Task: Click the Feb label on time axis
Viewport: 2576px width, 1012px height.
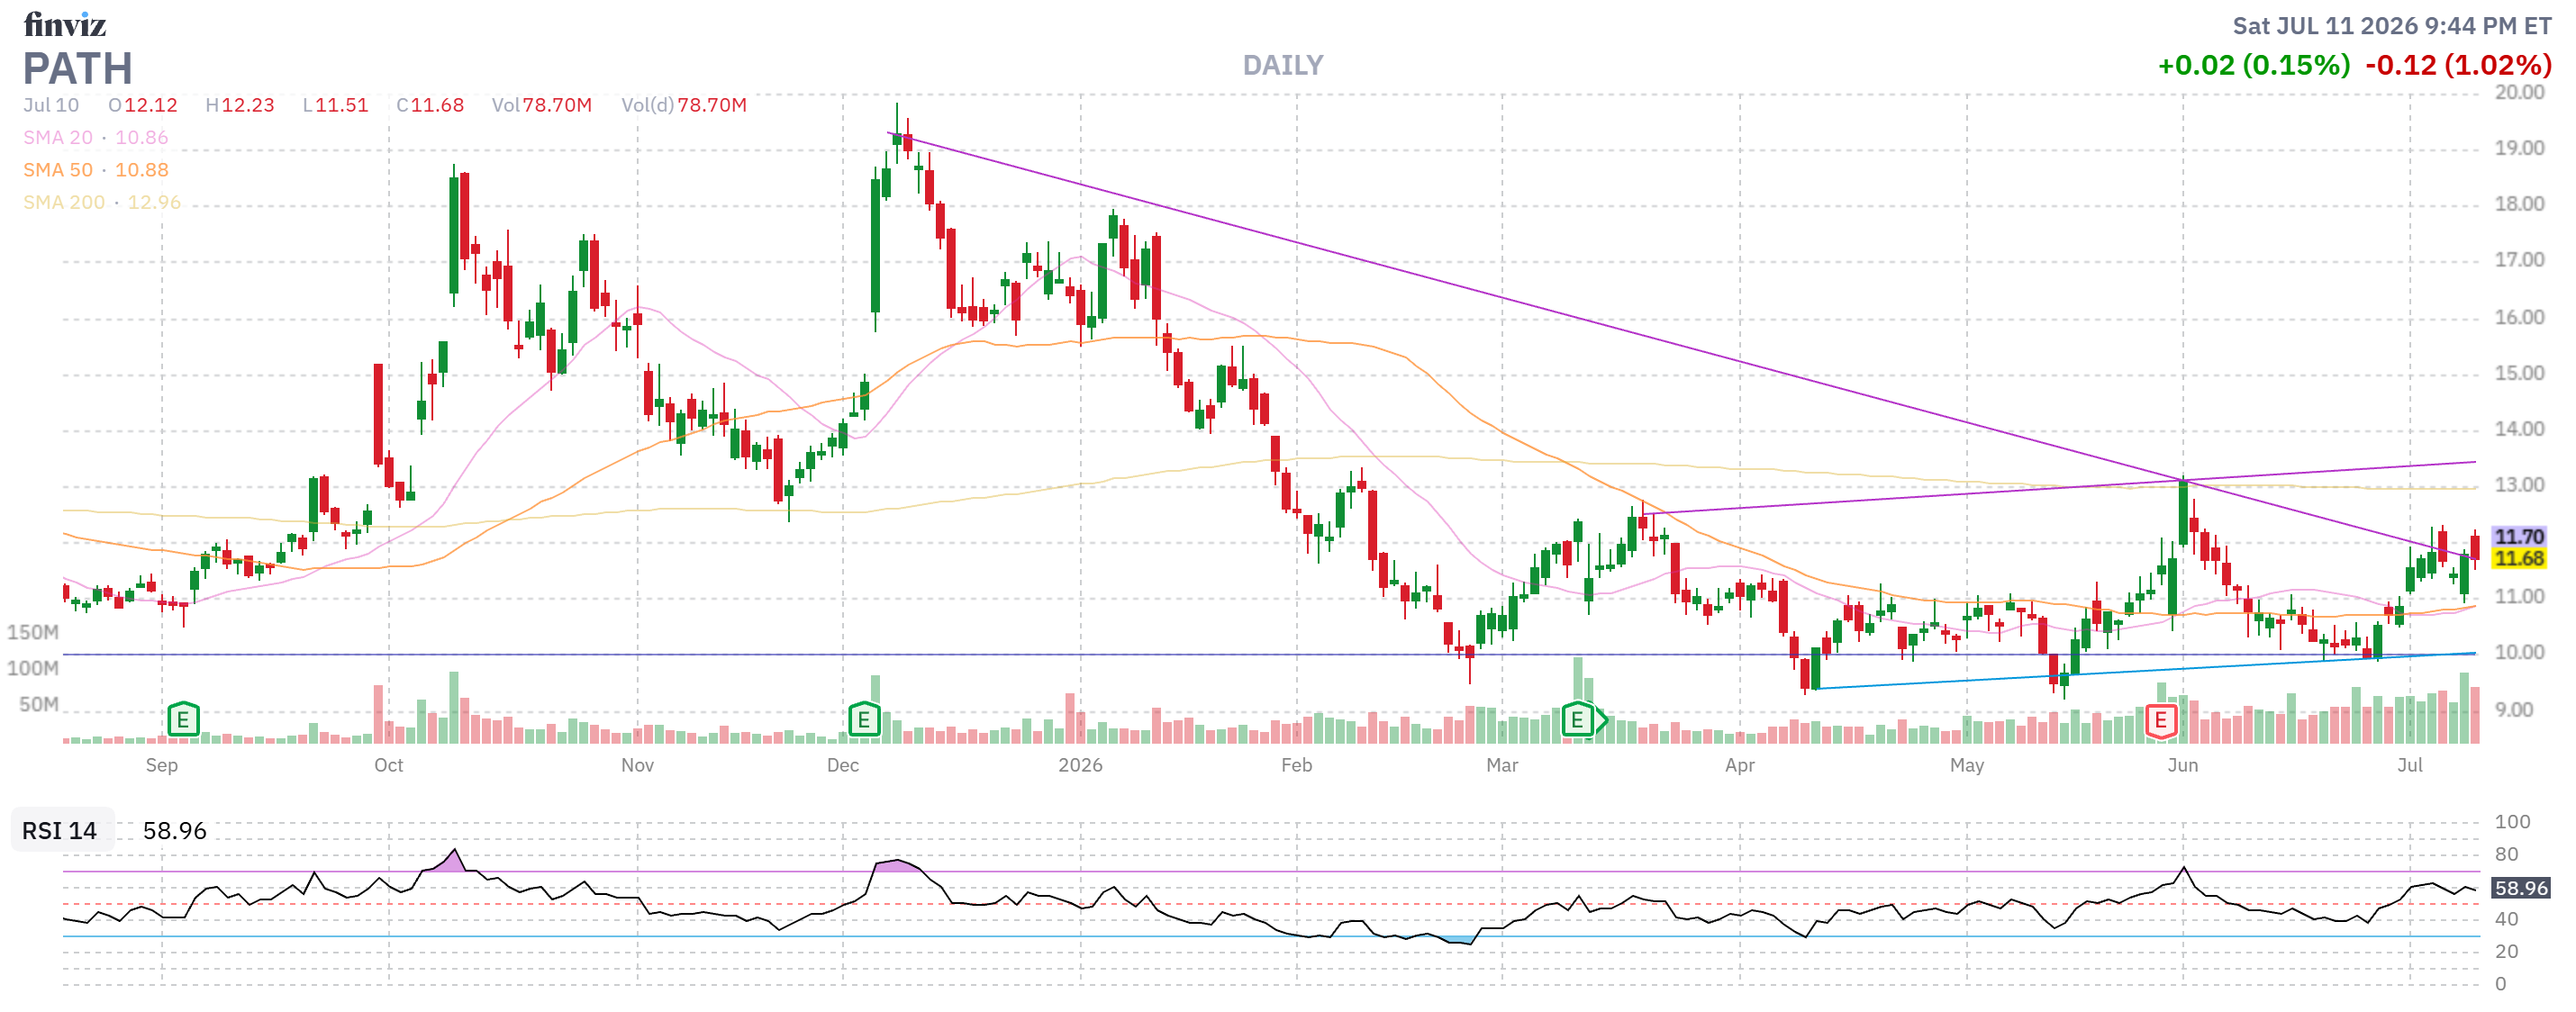Action: (1297, 765)
